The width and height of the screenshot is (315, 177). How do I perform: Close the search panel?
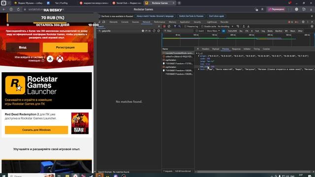tap(159, 26)
